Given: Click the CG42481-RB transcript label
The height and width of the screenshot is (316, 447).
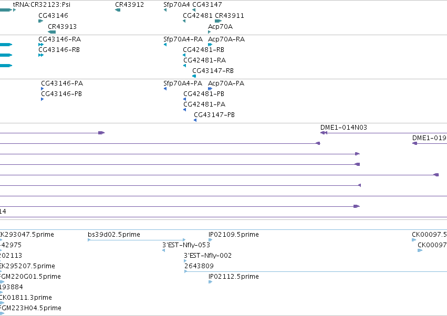Looking at the screenshot, I should click(204, 49).
